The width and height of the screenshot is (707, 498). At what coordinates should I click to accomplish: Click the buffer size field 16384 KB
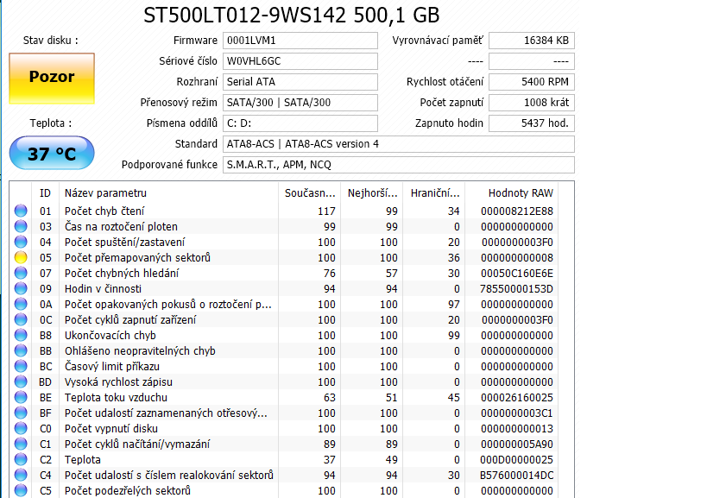click(532, 41)
